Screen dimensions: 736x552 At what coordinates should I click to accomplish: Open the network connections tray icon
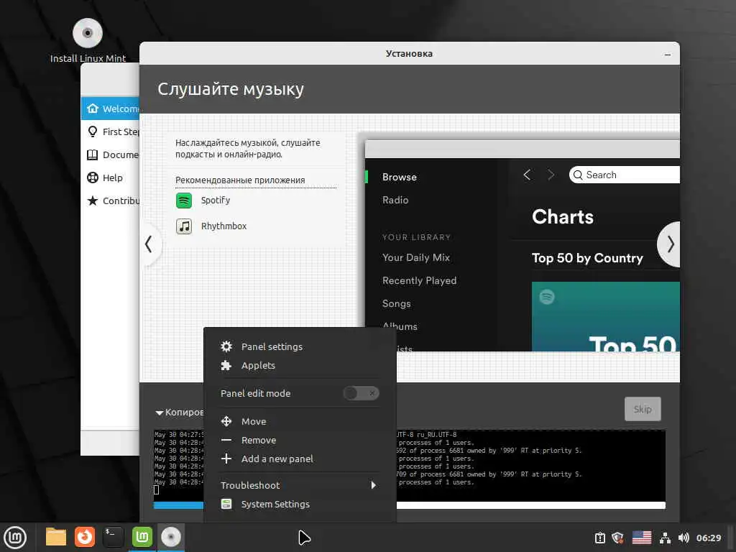point(665,538)
